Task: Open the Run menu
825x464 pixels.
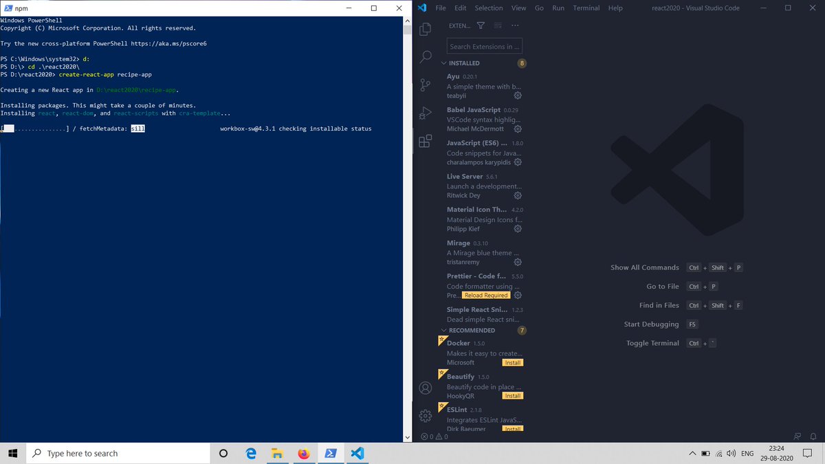Action: 558,8
